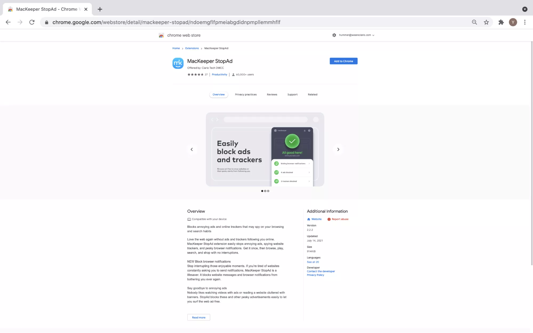533x333 pixels.
Task: Open Chrome three-dot menu
Action: pyautogui.click(x=525, y=22)
